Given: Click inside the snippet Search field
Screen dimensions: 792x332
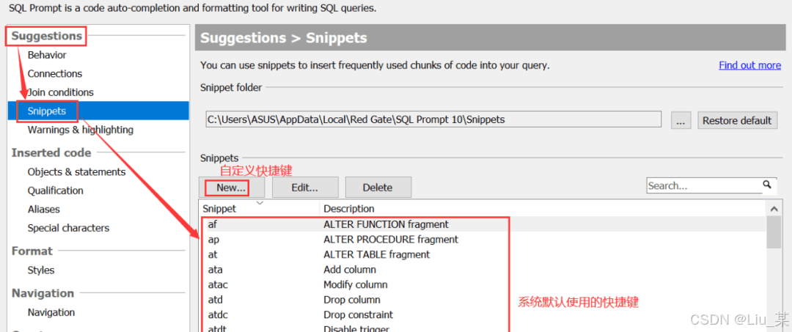Looking at the screenshot, I should click(x=703, y=186).
